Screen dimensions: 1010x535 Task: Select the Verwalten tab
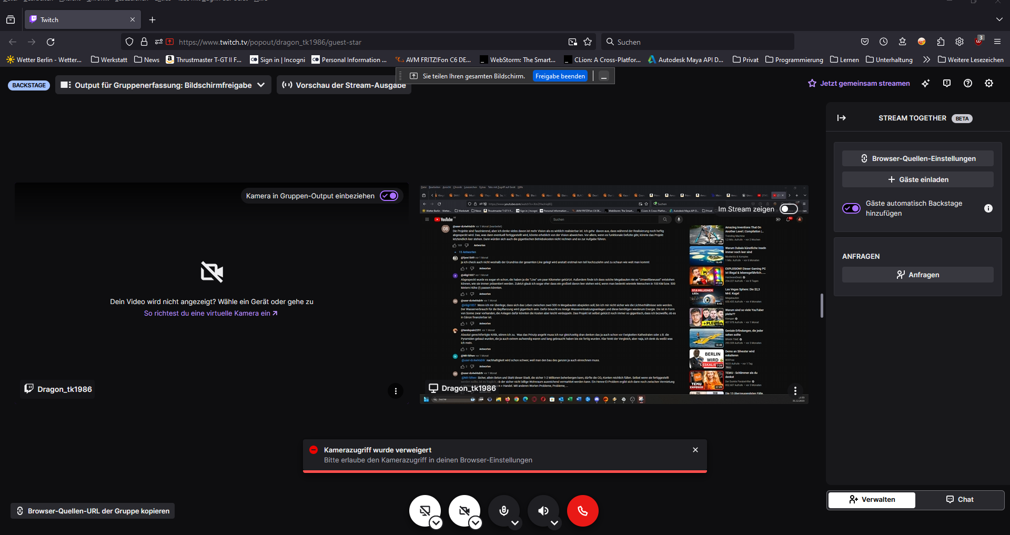click(872, 499)
